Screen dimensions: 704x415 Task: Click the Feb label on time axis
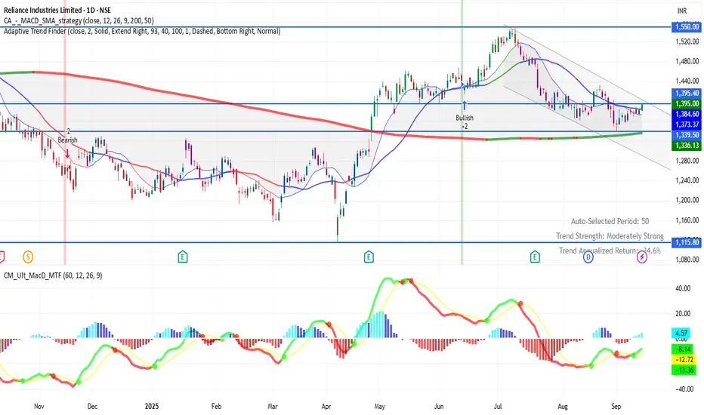216,406
